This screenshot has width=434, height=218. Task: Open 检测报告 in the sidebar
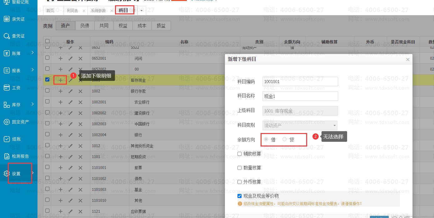point(20,156)
